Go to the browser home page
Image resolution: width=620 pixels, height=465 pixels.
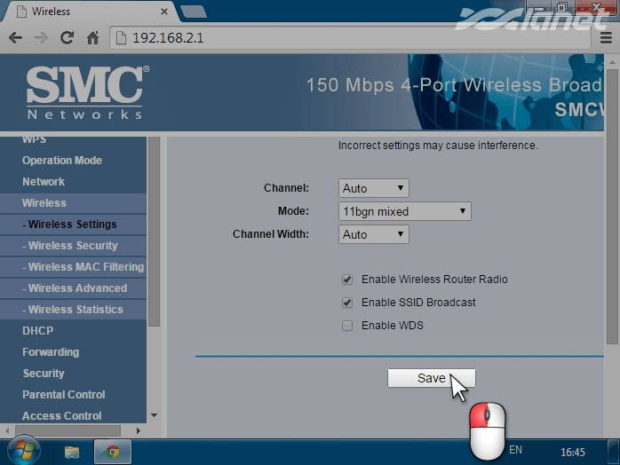pyautogui.click(x=92, y=38)
